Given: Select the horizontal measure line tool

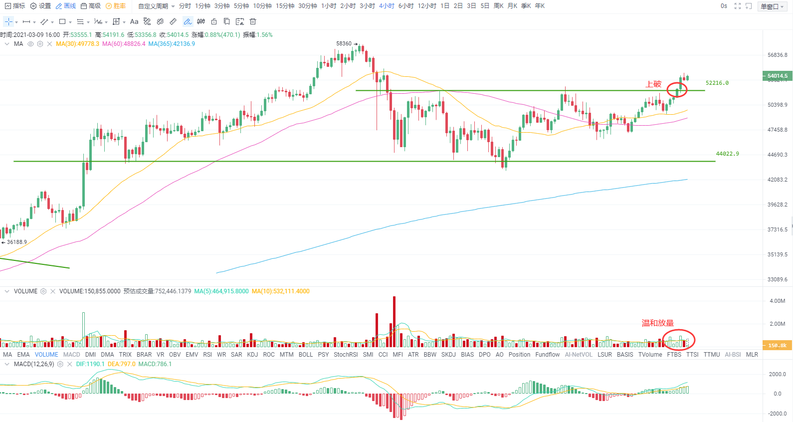Looking at the screenshot, I should click(26, 21).
